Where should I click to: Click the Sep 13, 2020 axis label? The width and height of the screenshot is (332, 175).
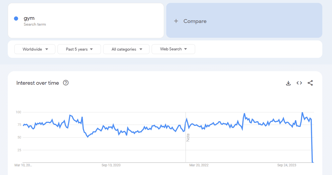[x=111, y=165]
